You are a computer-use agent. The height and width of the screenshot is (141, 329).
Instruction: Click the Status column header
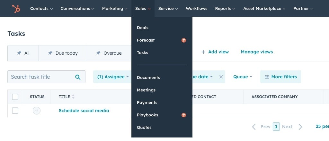pyautogui.click(x=37, y=97)
